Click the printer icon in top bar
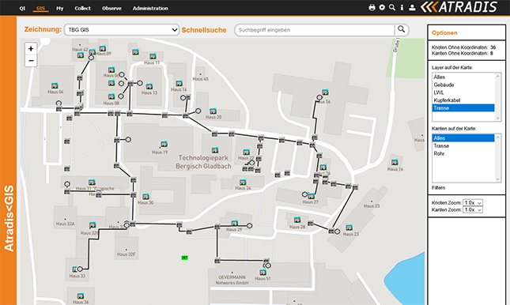Viewport: 510px width, 305px height. pos(372,7)
